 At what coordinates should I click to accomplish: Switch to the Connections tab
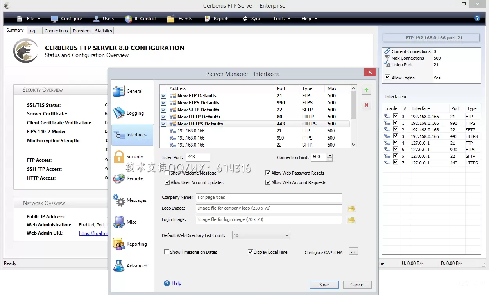point(56,31)
